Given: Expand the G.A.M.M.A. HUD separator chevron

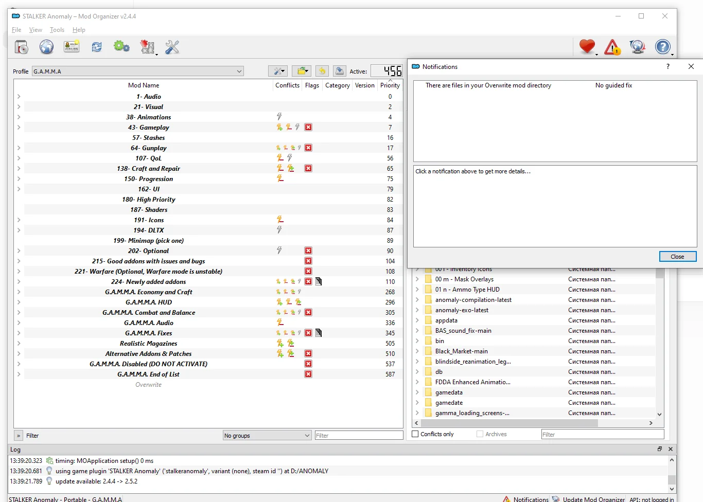Looking at the screenshot, I should pos(19,302).
